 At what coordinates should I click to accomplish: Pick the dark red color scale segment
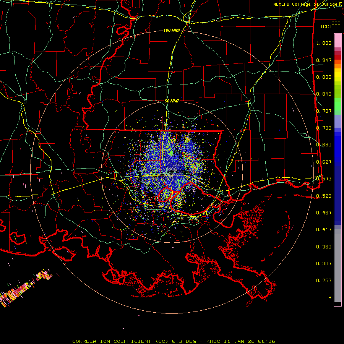pos(338,57)
